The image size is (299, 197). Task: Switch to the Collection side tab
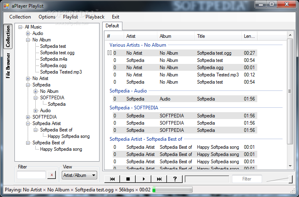(8, 36)
